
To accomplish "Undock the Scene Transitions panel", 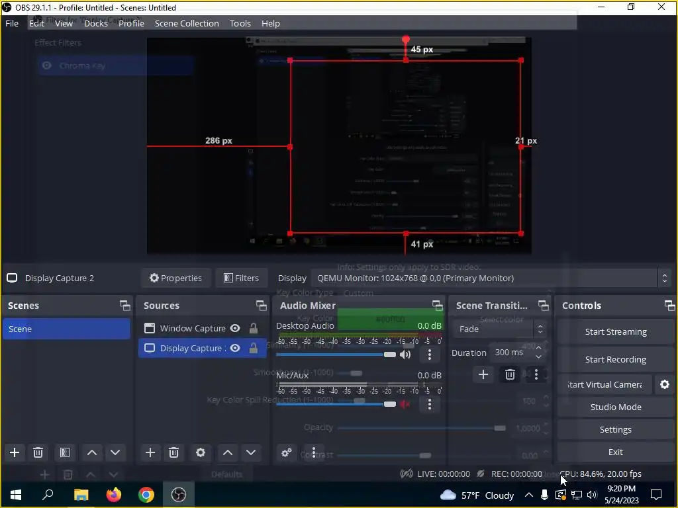I will click(x=544, y=306).
